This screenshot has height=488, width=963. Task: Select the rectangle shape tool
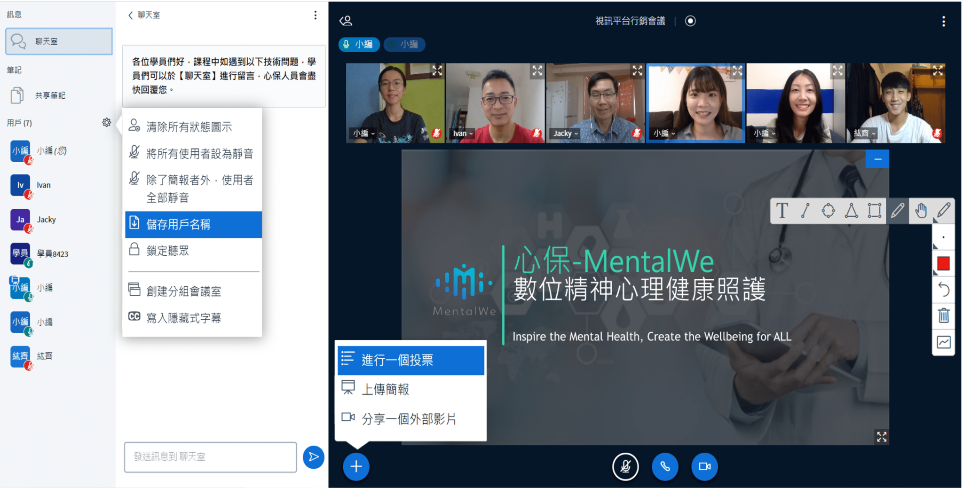tap(875, 211)
